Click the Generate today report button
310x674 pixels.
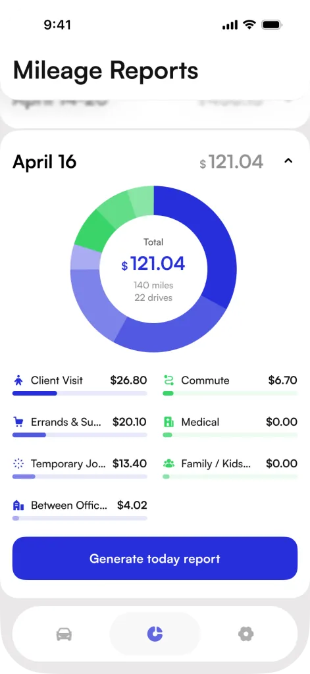(155, 558)
